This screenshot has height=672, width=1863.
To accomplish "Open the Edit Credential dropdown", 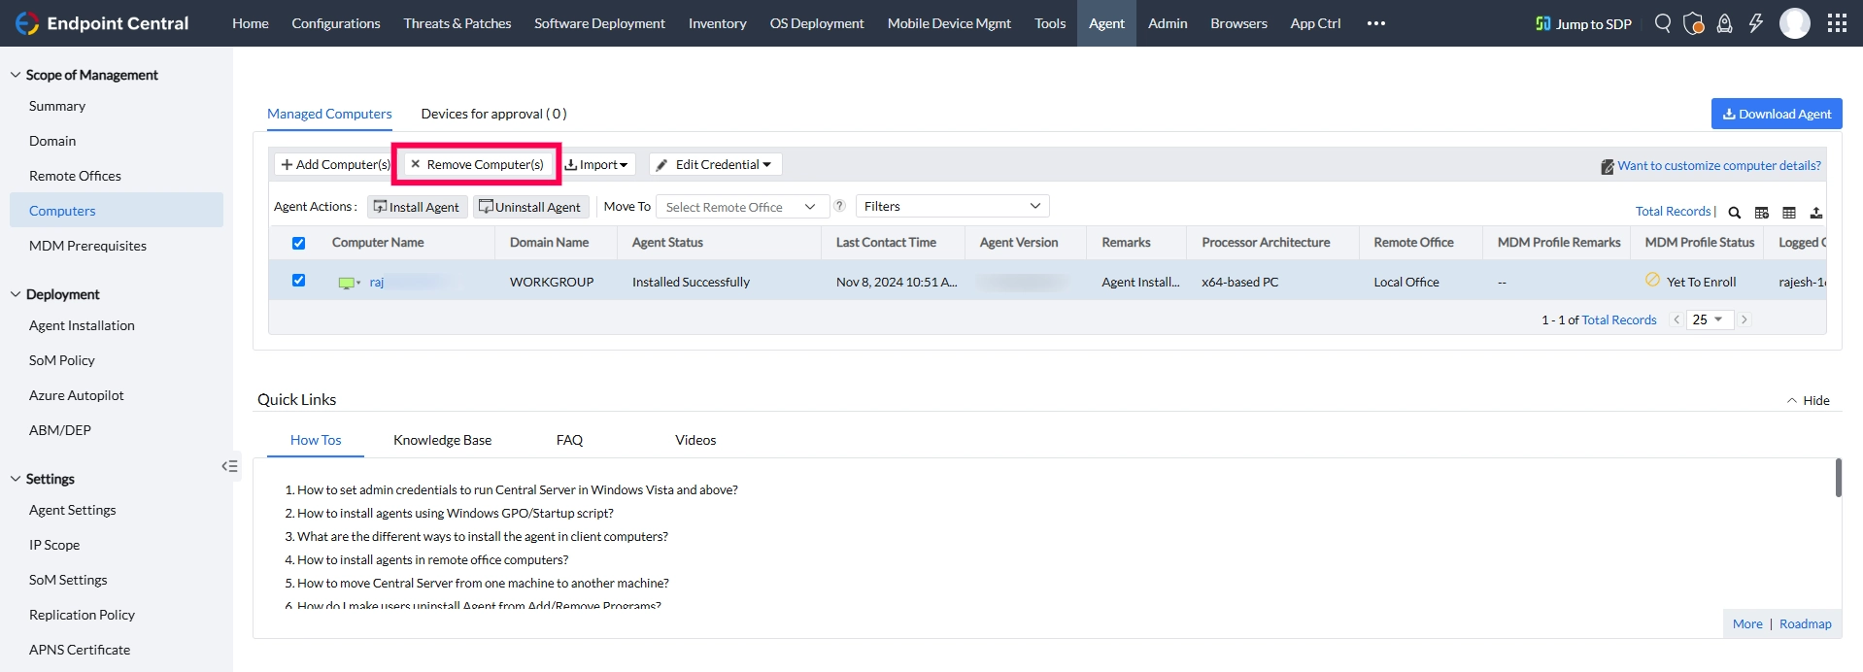I will (x=716, y=165).
